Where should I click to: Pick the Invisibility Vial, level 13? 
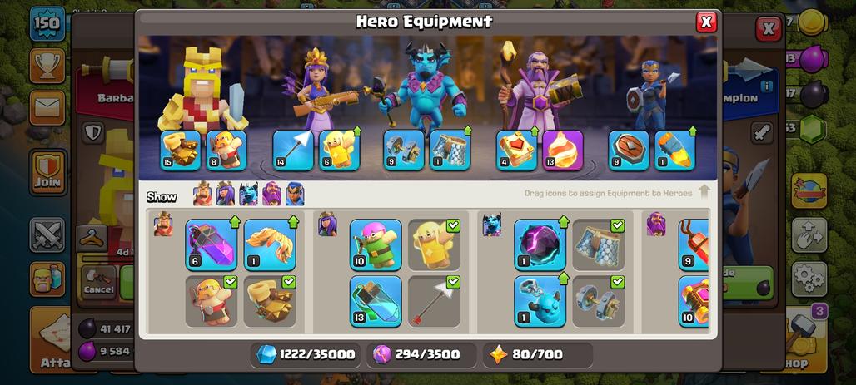[x=376, y=302]
